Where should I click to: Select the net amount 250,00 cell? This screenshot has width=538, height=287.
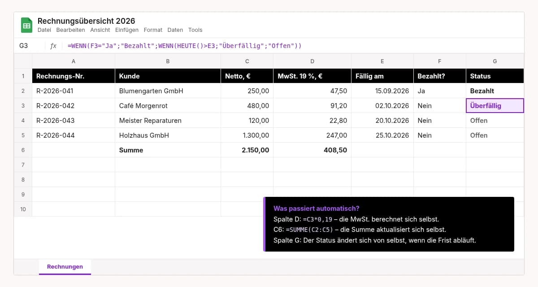click(x=247, y=91)
